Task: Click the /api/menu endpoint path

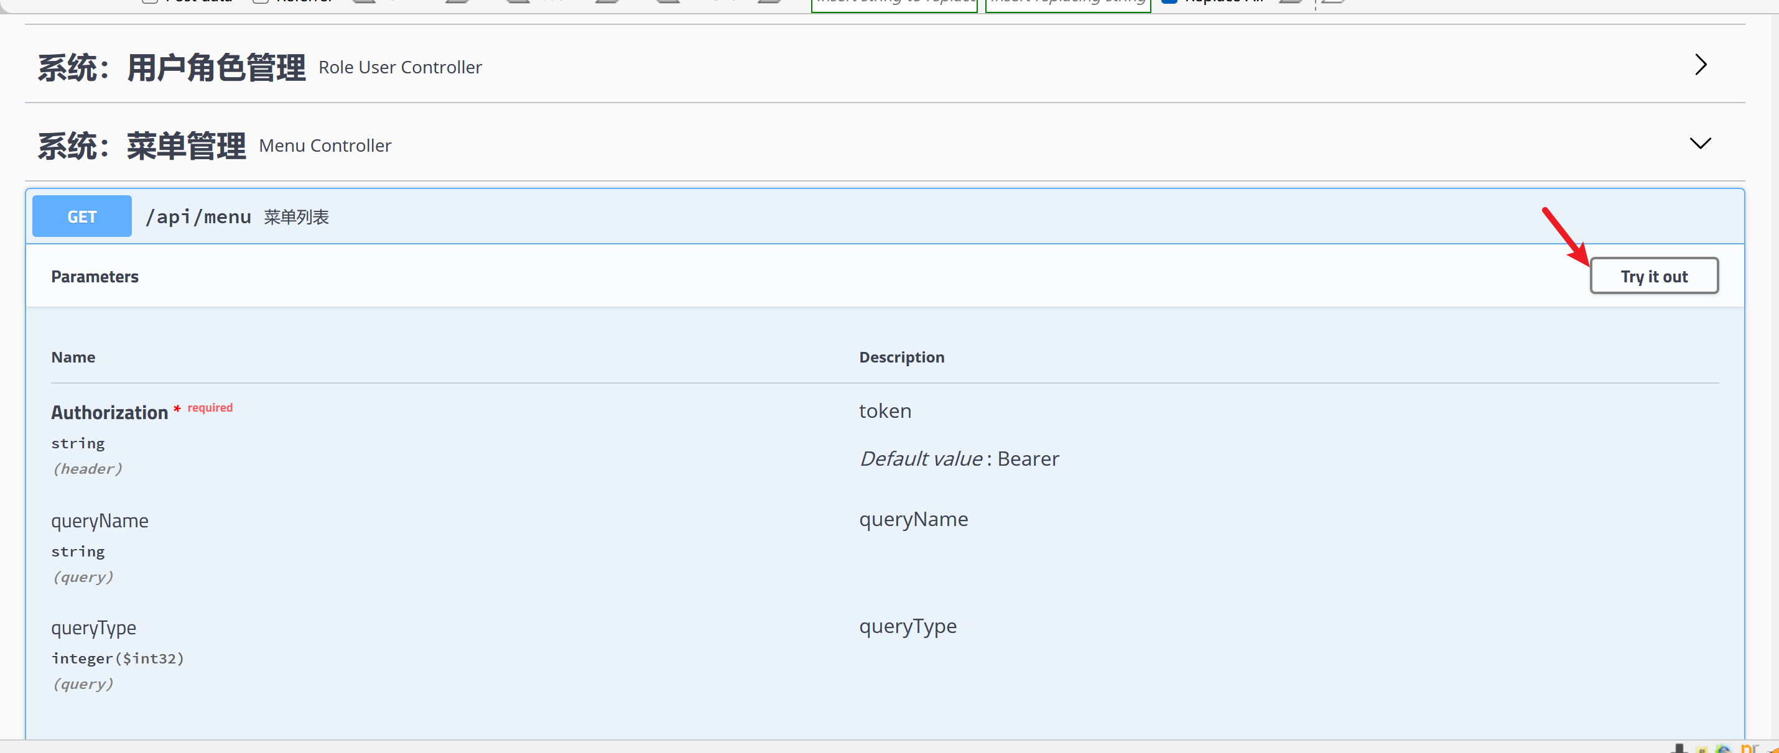Action: coord(198,217)
